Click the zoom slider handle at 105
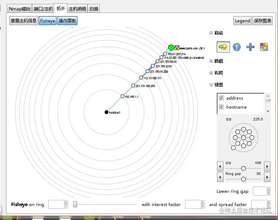The height and width of the screenshot is (220, 278). (244, 168)
